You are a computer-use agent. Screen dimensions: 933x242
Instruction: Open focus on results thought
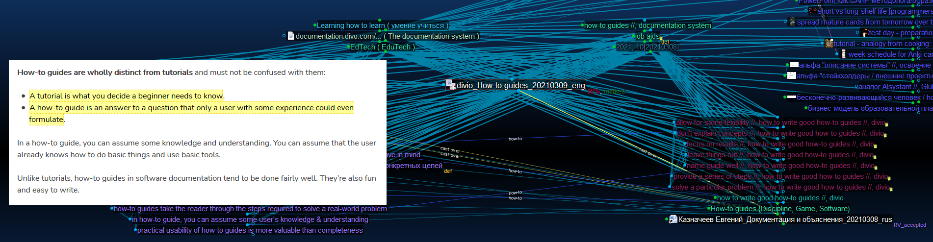point(780,144)
